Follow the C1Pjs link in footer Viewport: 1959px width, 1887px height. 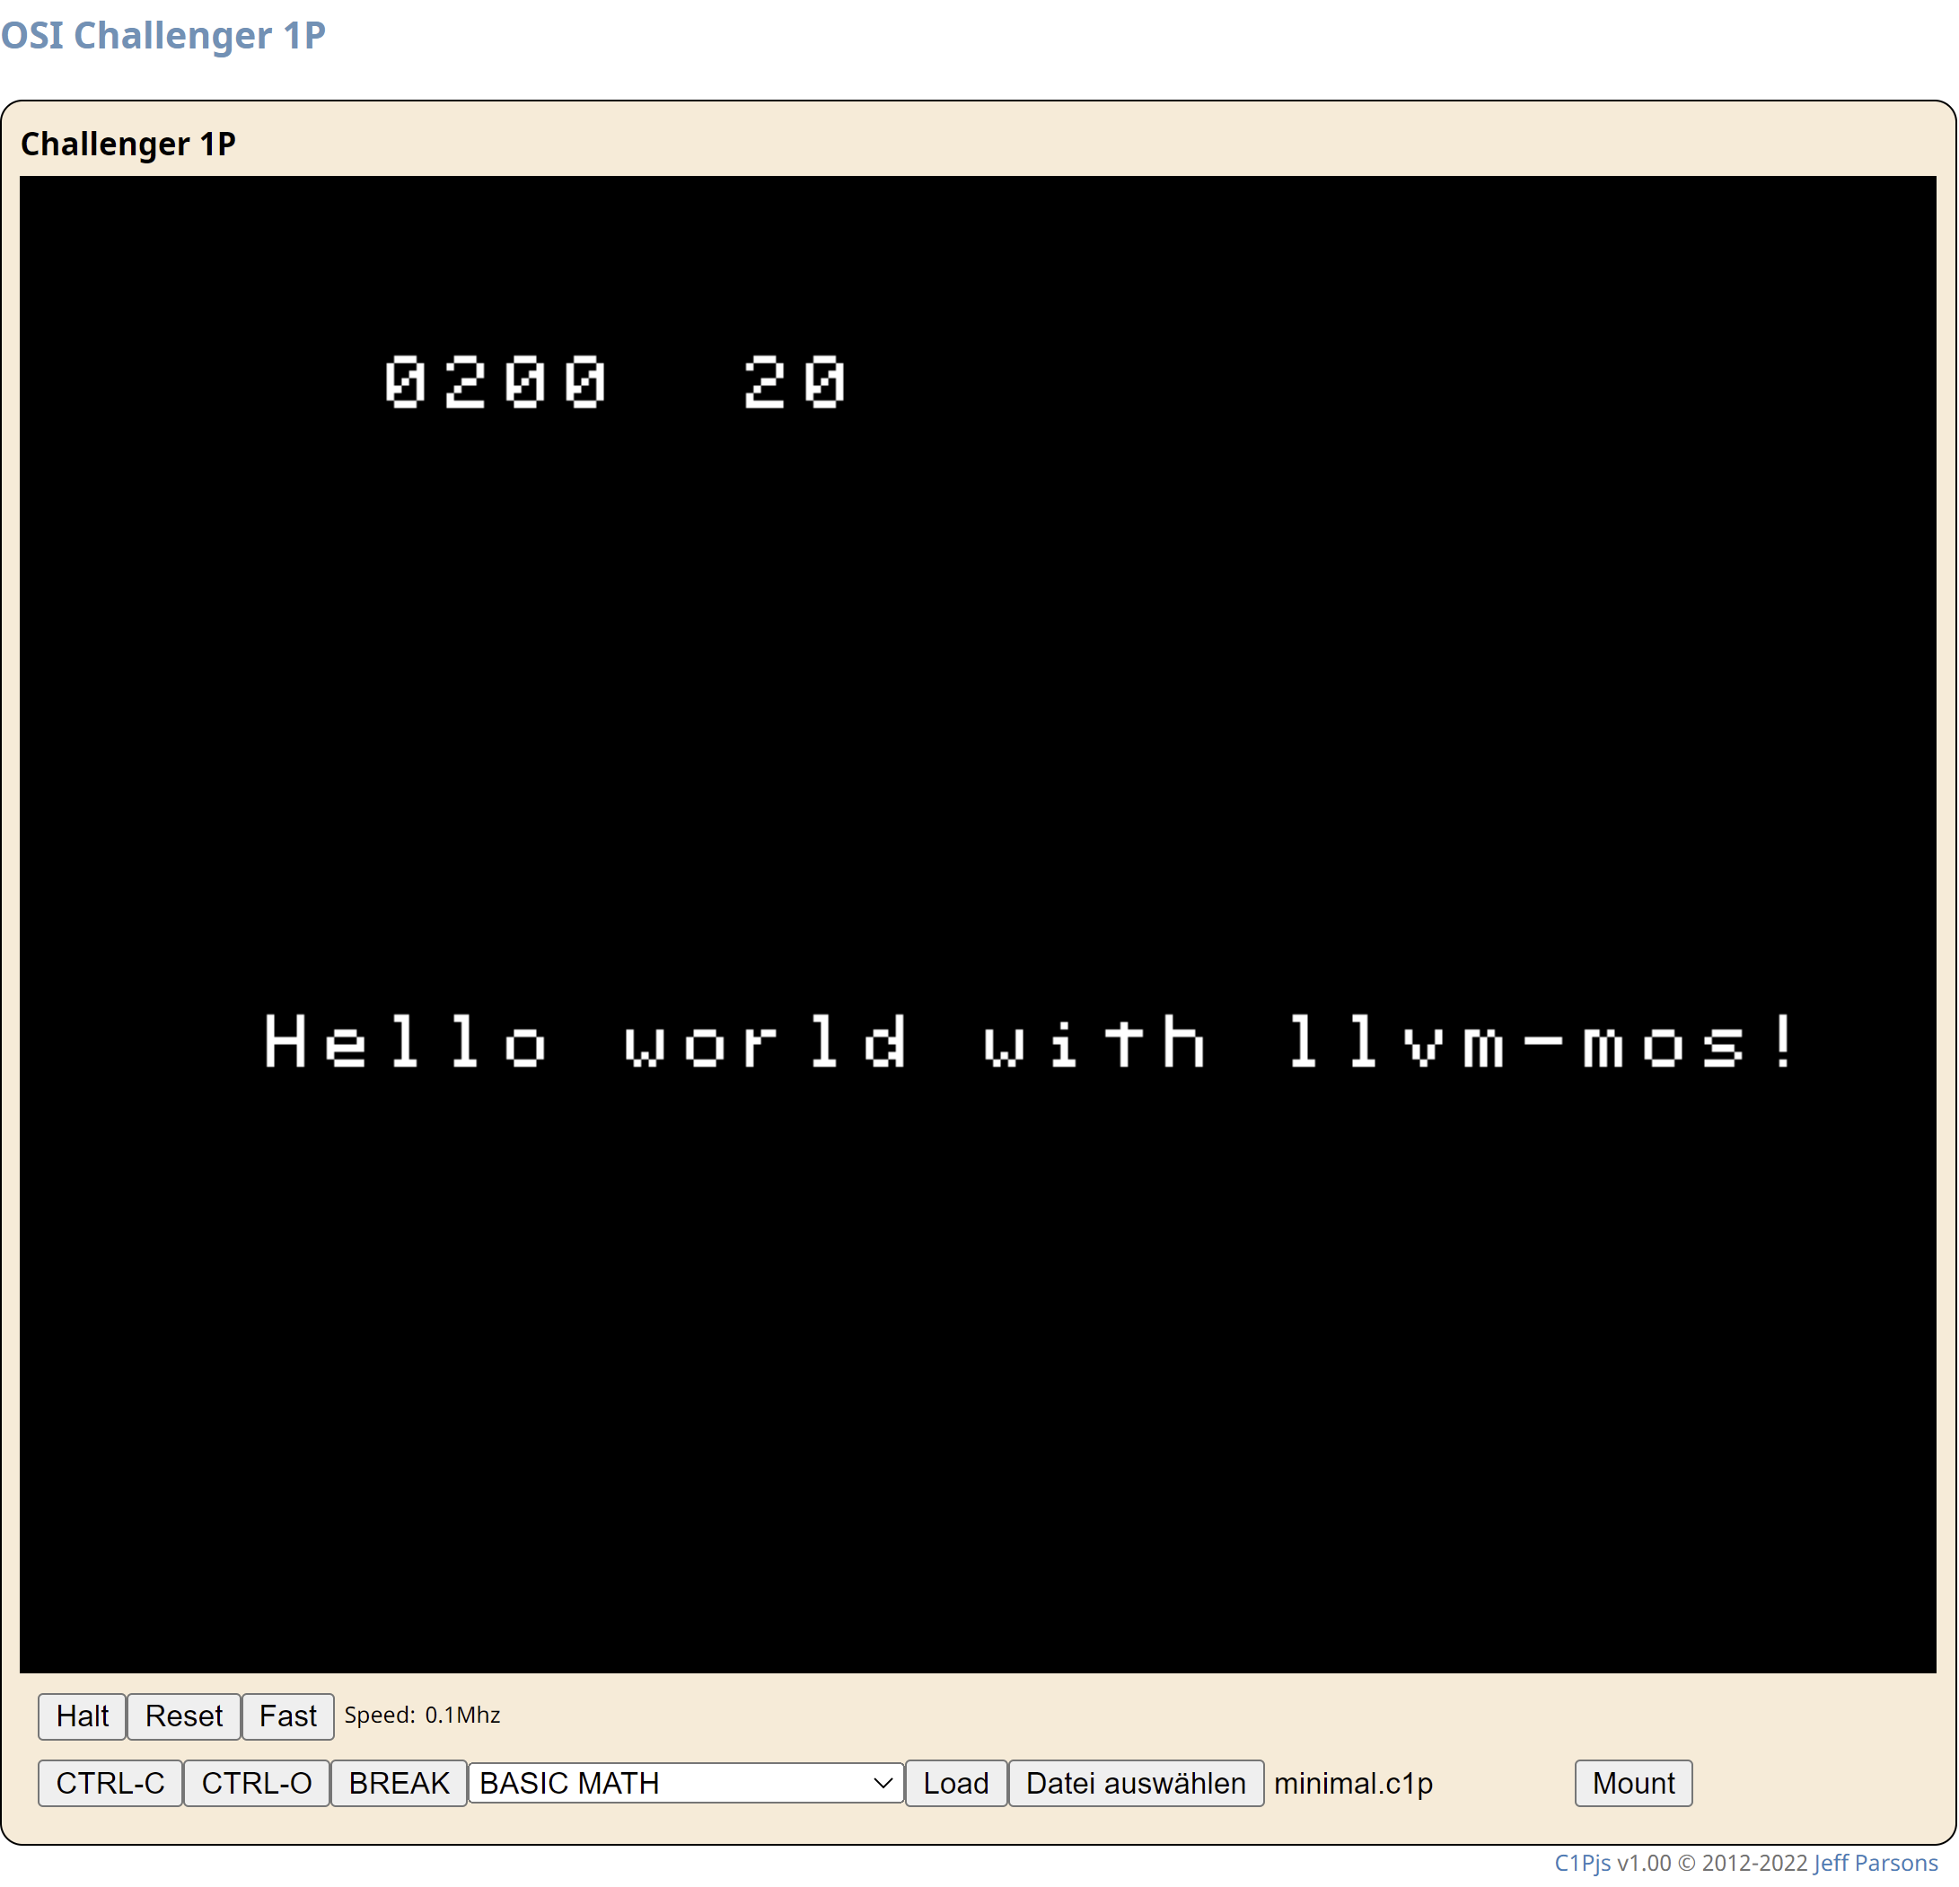click(x=1582, y=1863)
